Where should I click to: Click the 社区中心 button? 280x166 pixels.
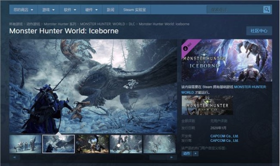pos(259,31)
